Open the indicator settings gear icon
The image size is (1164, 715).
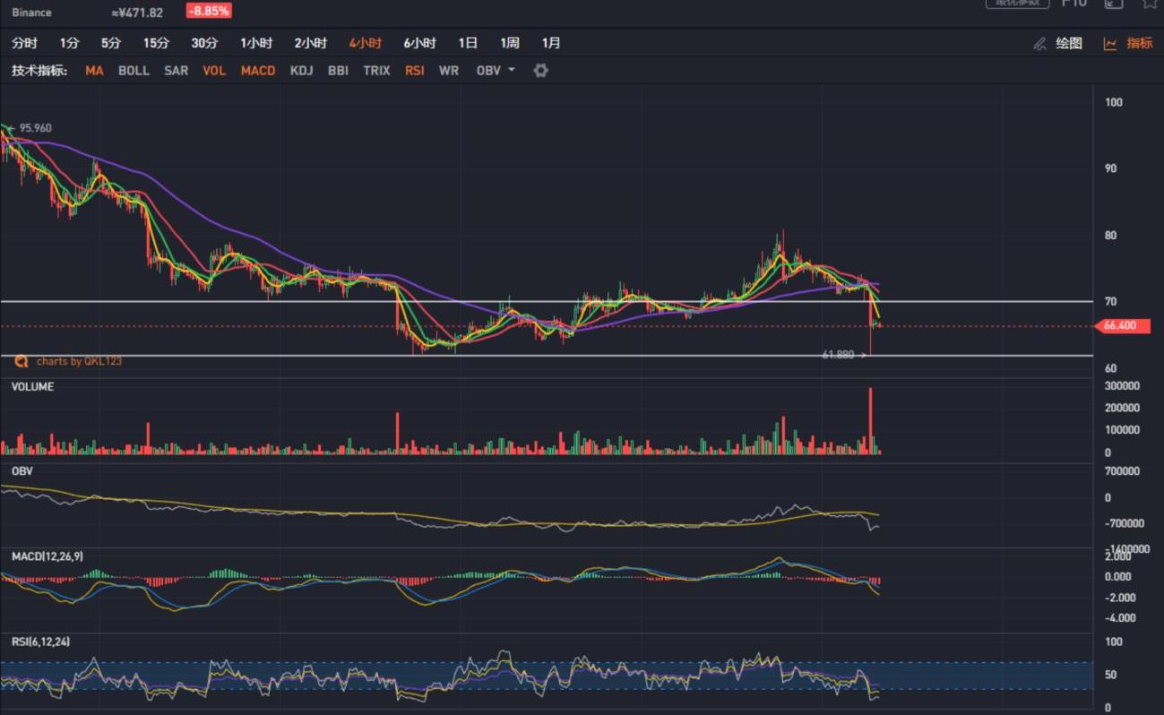(x=540, y=70)
